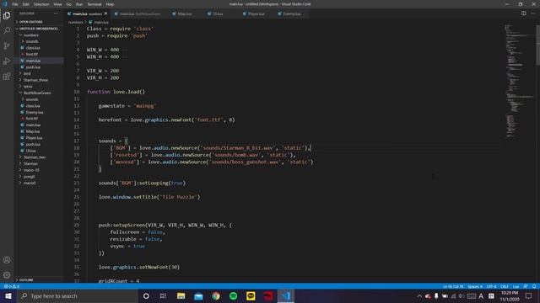Split the editor to the right
Viewport: 540px width, 303px height.
pos(523,13)
